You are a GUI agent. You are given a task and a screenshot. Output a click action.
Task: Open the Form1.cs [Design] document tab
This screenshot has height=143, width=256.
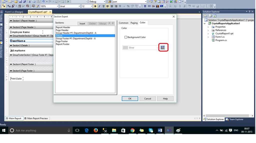click(14, 12)
